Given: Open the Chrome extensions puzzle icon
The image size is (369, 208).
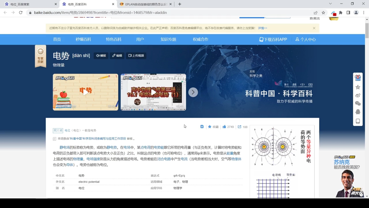Looking at the screenshot, I should [341, 13].
